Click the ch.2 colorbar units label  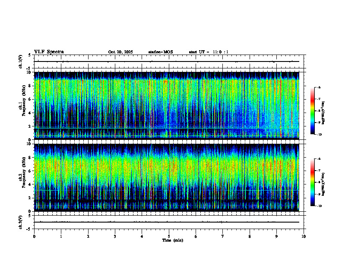click(323, 184)
